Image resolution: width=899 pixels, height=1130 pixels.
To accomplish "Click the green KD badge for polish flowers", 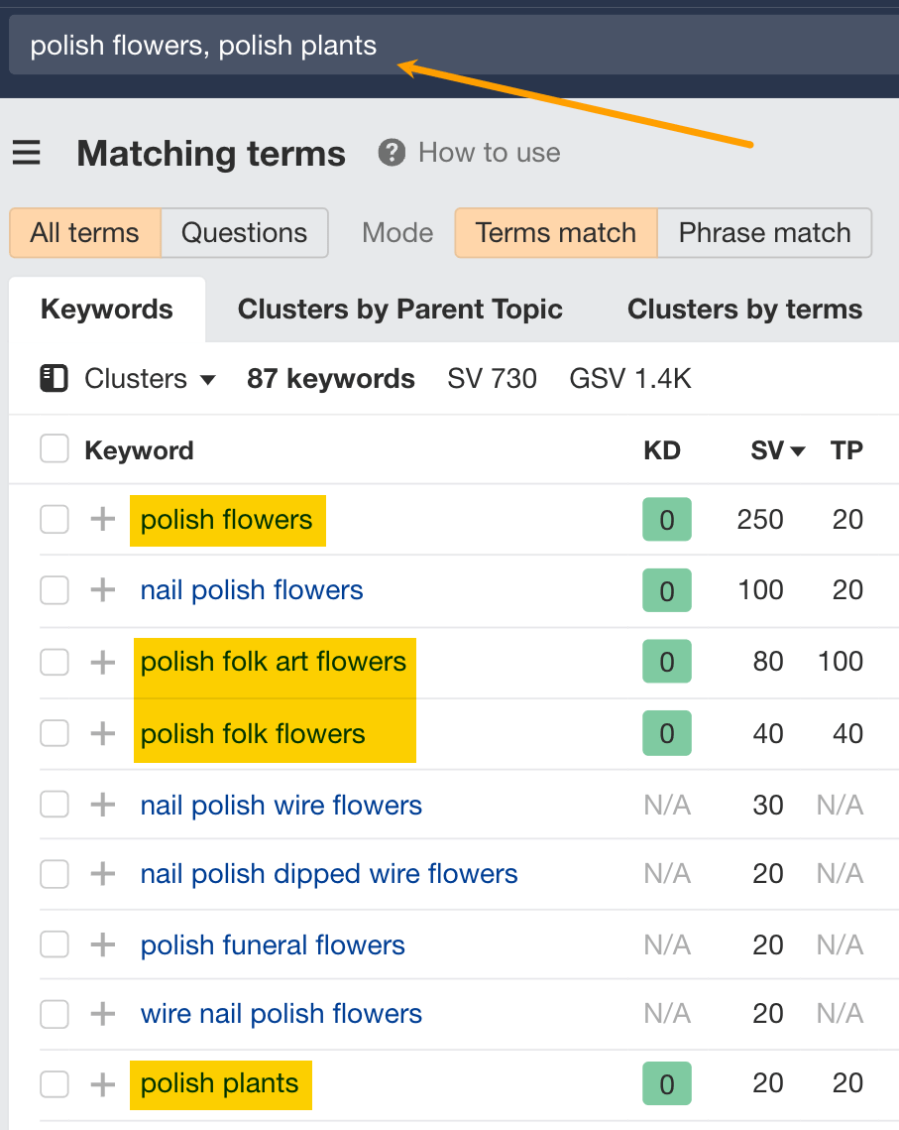I will coord(666,519).
